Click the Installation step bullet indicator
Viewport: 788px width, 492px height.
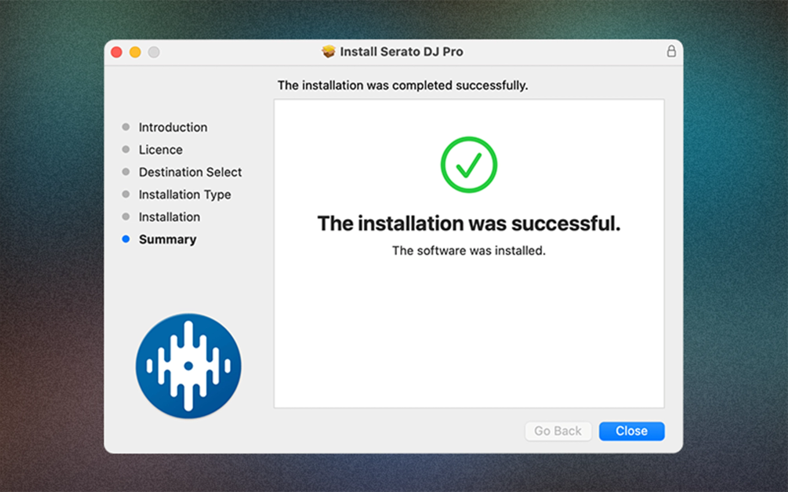click(x=125, y=217)
